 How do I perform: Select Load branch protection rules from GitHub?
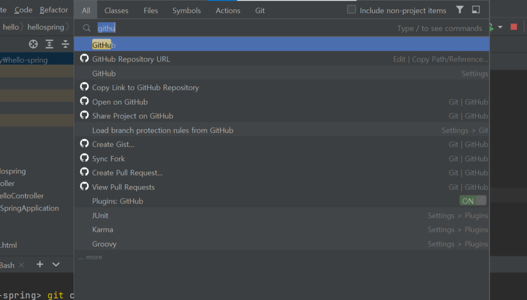pos(282,130)
